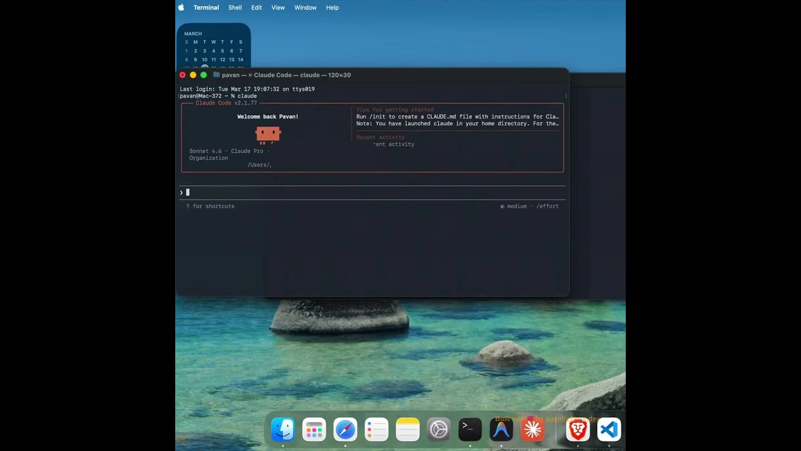Launch Safari from the Dock
Screen dimensions: 801x451
pyautogui.click(x=345, y=430)
